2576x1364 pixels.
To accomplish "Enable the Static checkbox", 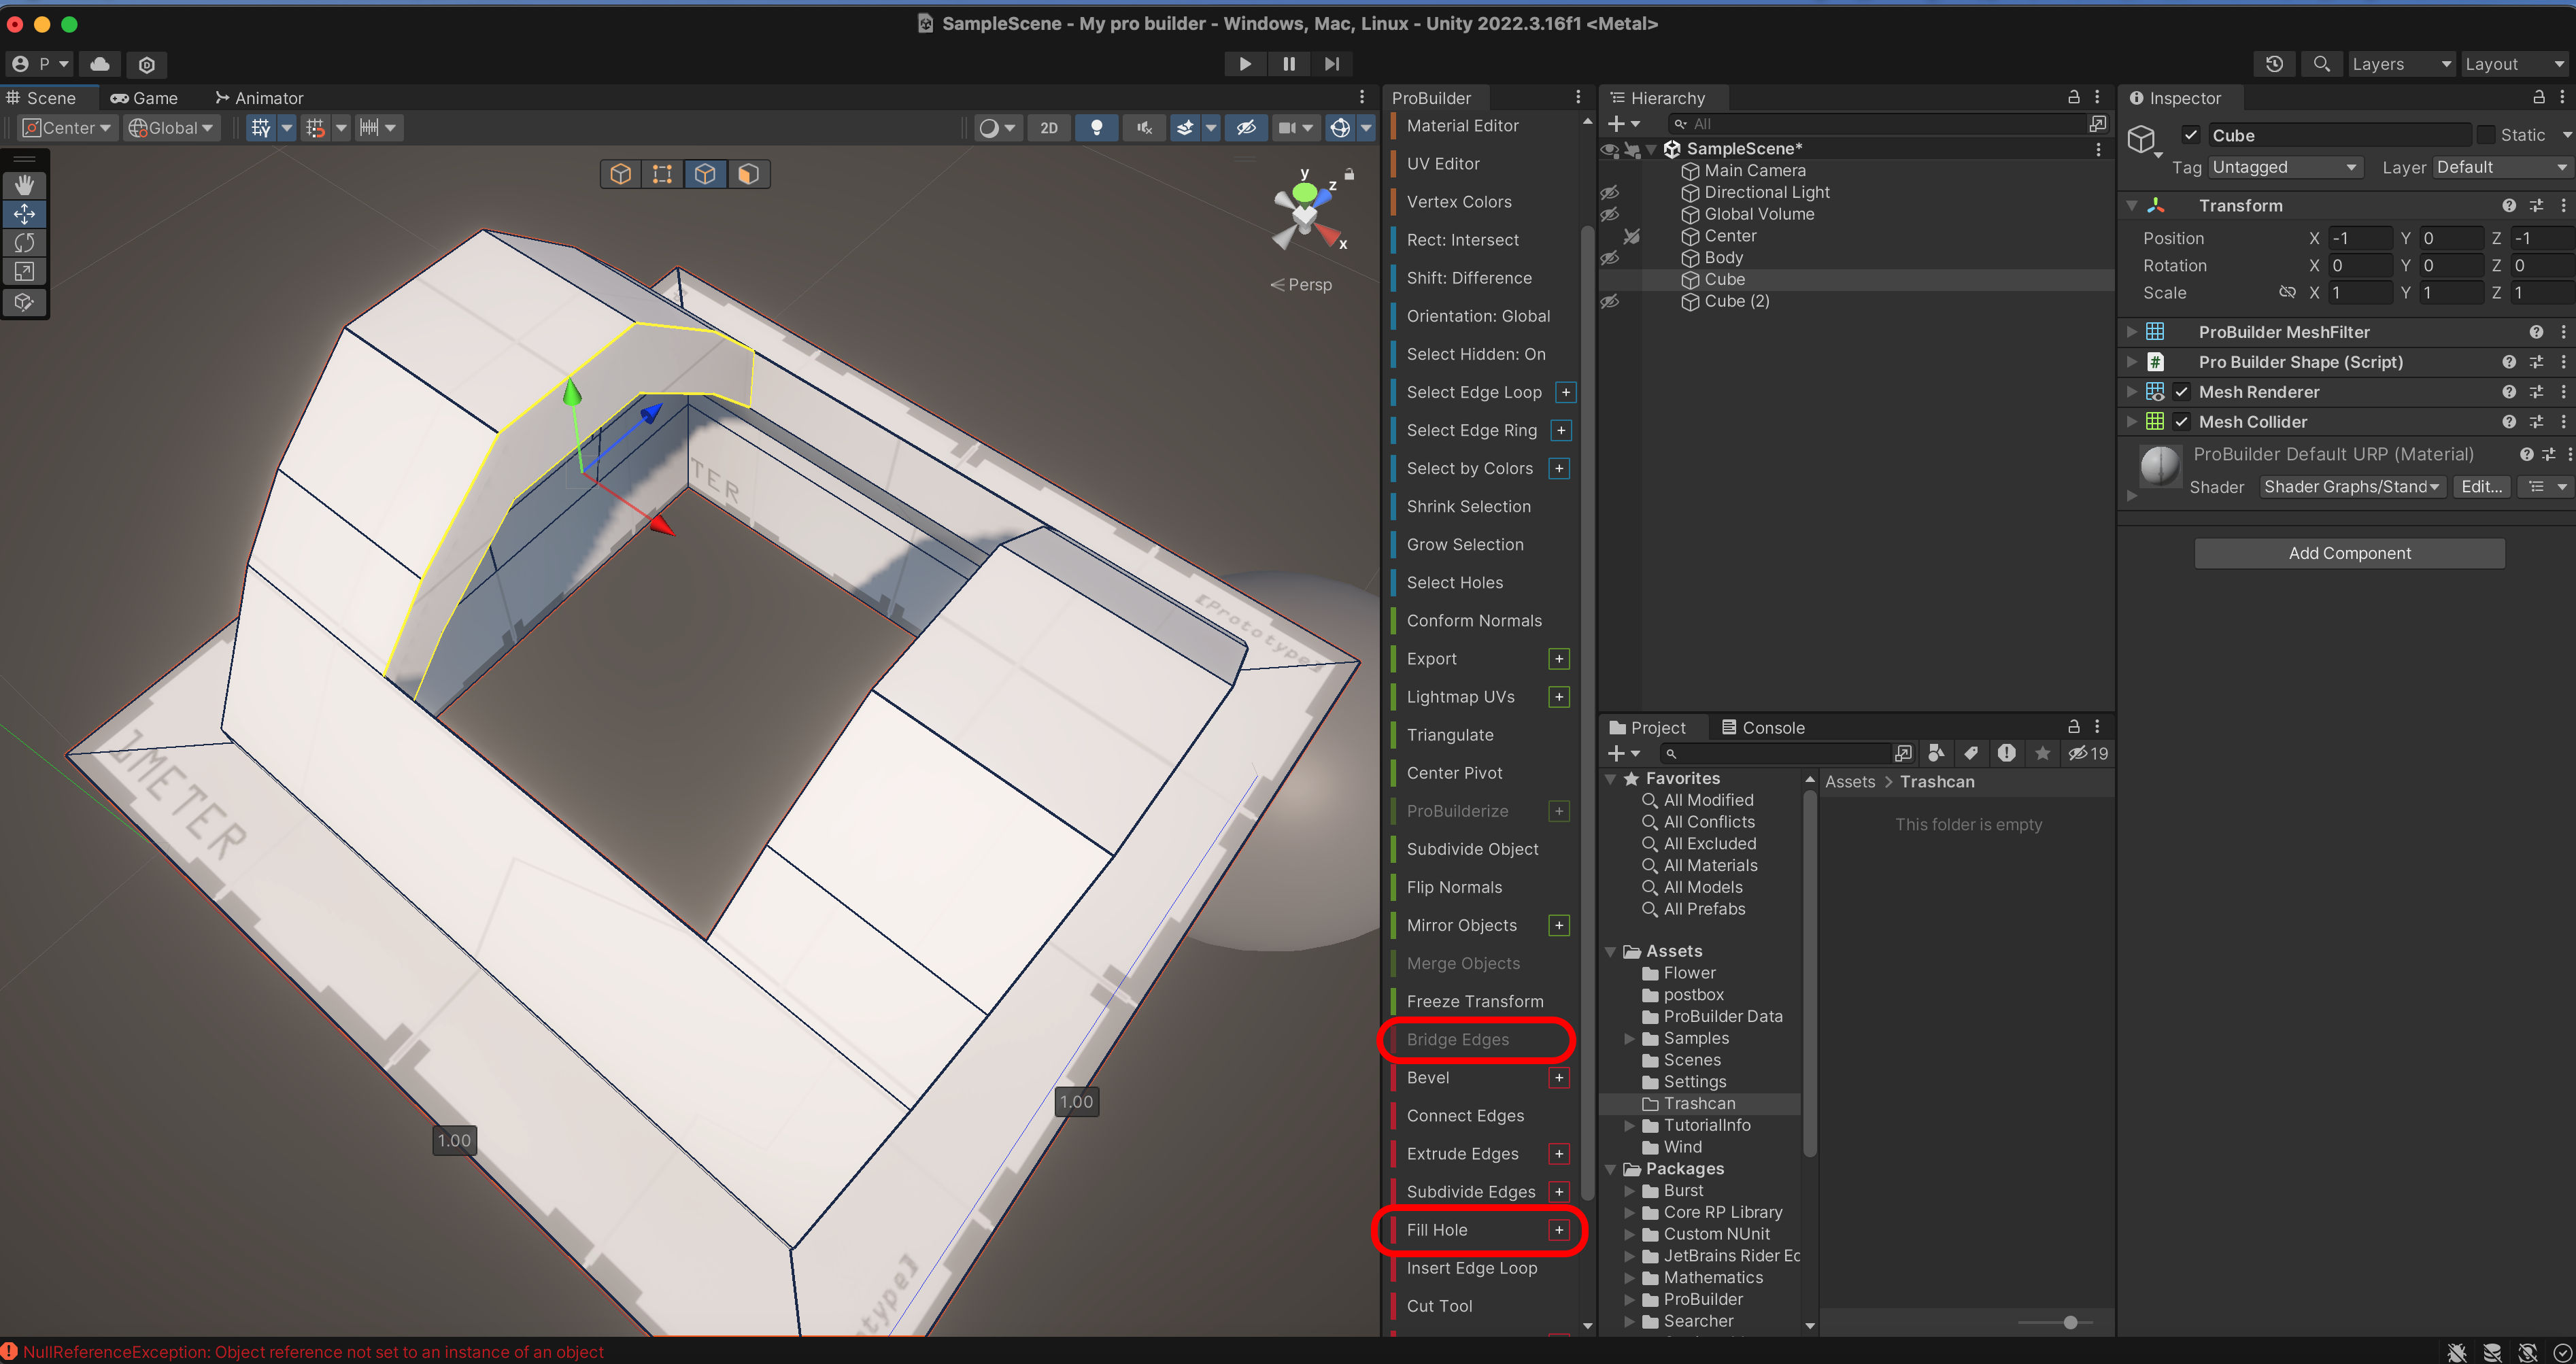I will 2486,135.
